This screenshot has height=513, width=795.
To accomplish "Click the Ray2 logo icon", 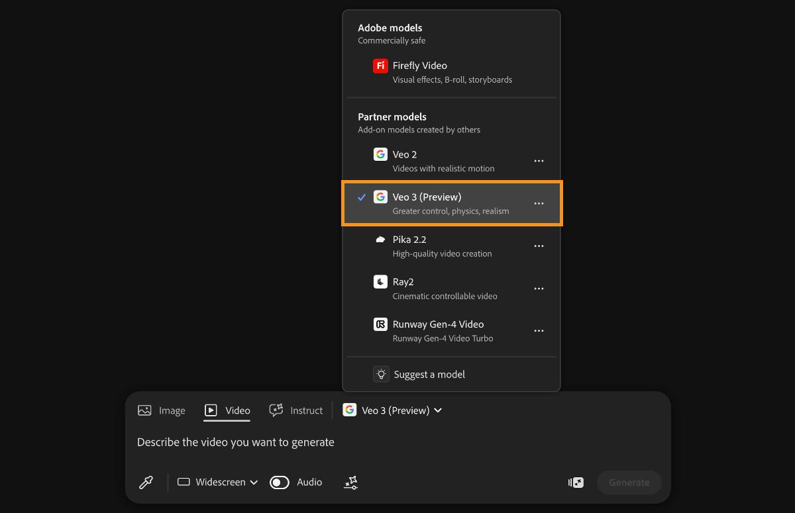I will [380, 282].
